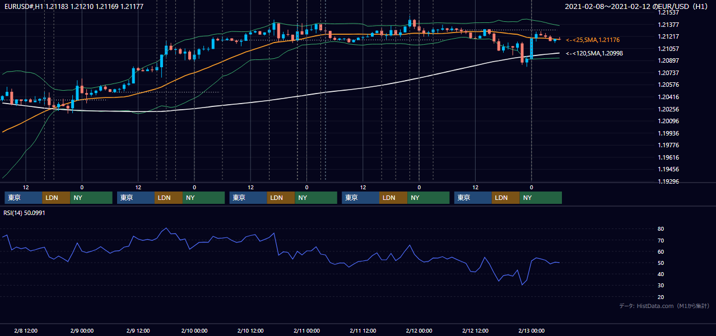Click the NY session block above 2/12 00:00
The width and height of the screenshot is (716, 336).
(x=429, y=198)
